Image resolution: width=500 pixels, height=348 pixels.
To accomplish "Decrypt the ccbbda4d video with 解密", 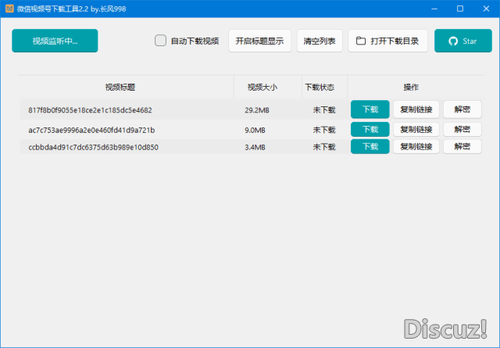I will 462,146.
